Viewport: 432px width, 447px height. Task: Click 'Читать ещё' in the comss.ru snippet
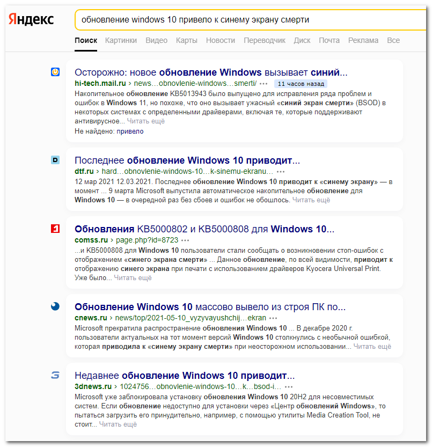click(x=133, y=277)
